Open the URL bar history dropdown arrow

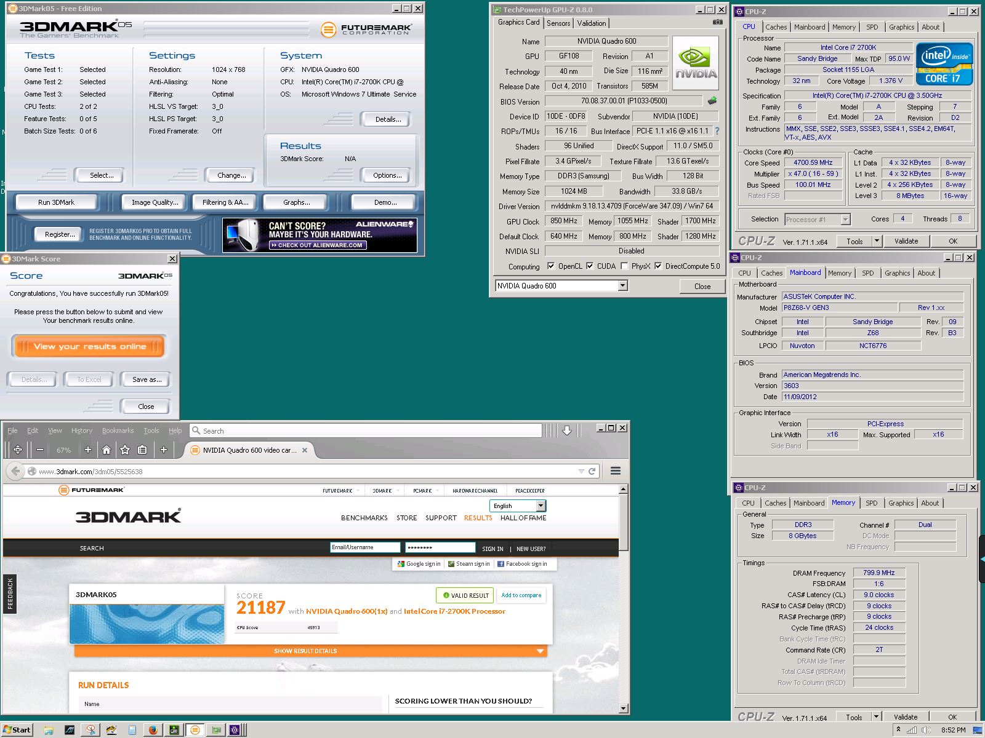[581, 471]
